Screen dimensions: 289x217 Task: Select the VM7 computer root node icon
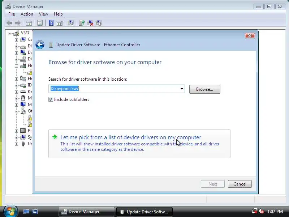coord(16,33)
